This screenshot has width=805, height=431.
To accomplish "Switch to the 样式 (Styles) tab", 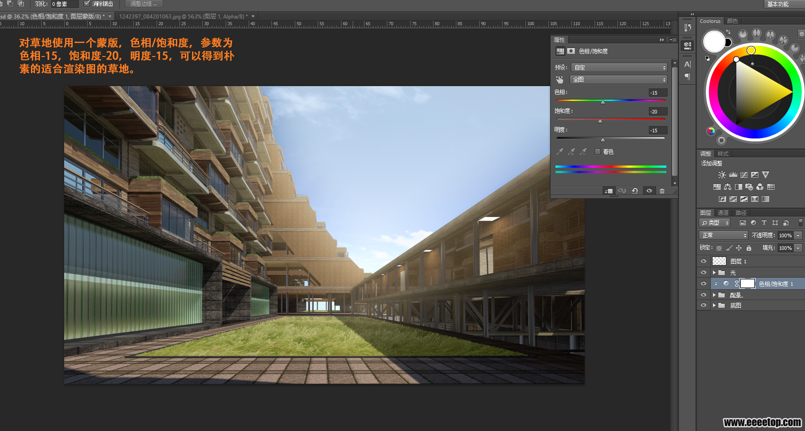I will click(723, 153).
